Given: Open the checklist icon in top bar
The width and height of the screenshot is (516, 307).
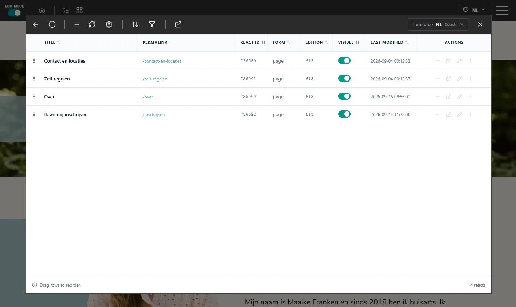Looking at the screenshot, I should tap(66, 10).
